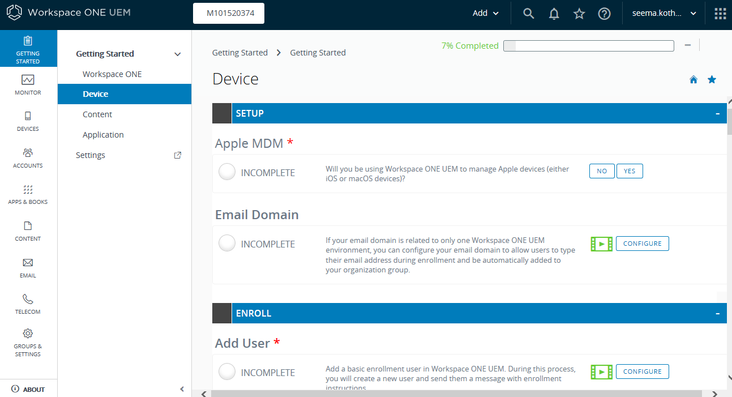
Task: Collapse the SETUP section
Action: click(x=718, y=113)
